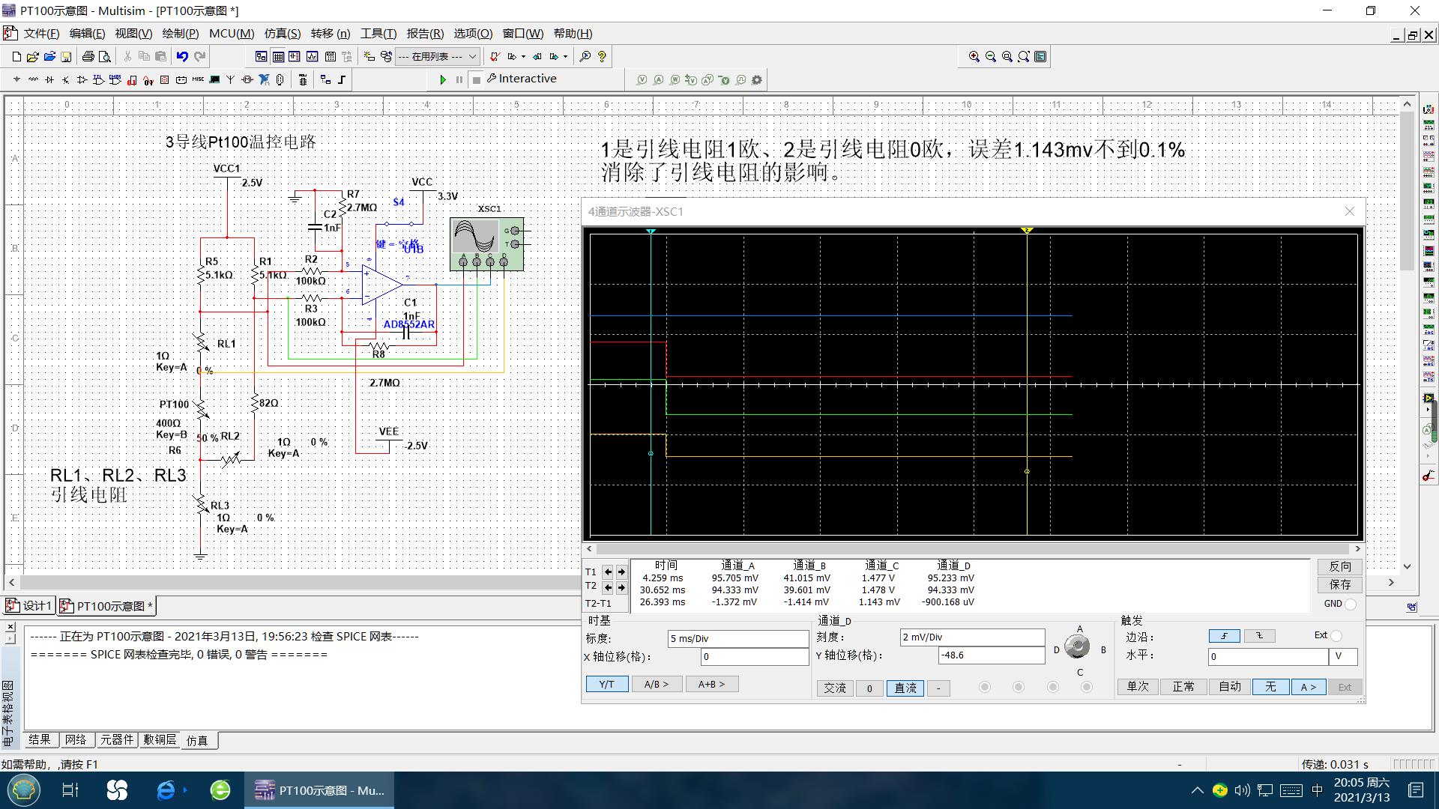1439x809 pixels.
Task: Click the Open file folder icon
Action: pyautogui.click(x=32, y=56)
